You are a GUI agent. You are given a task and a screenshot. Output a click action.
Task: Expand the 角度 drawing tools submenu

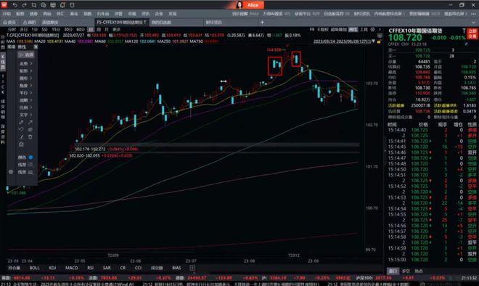[x=25, y=86]
